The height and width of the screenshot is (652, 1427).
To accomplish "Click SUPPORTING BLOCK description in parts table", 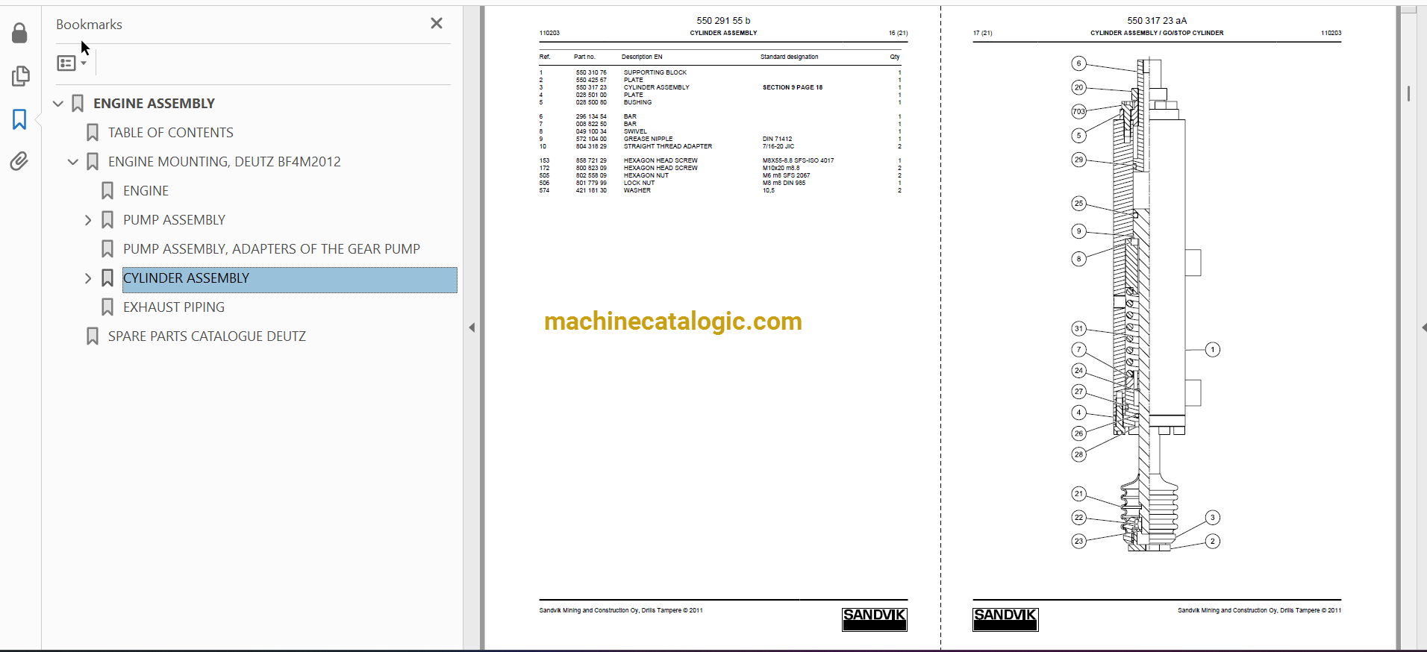I will pos(655,72).
